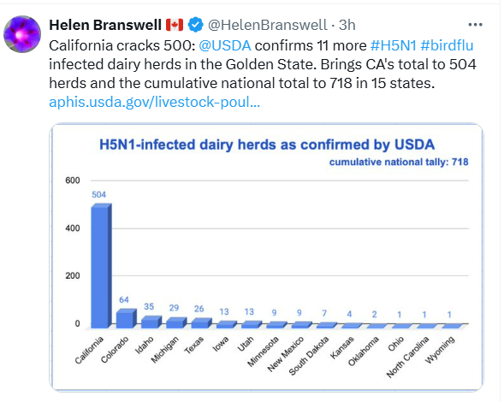Screen dimensions: 504x402
Task: Click the Michigan bar labeled 29
Action: 176,323
